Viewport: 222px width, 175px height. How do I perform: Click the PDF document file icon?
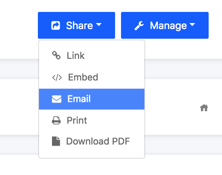coord(56,141)
